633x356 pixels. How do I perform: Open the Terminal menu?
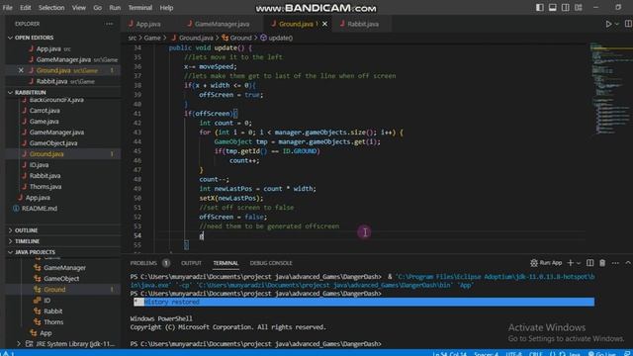pyautogui.click(x=140, y=7)
